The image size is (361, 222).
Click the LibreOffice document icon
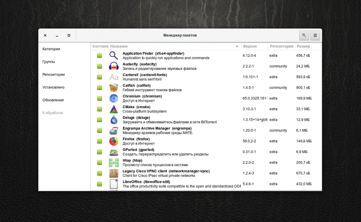(x=114, y=184)
